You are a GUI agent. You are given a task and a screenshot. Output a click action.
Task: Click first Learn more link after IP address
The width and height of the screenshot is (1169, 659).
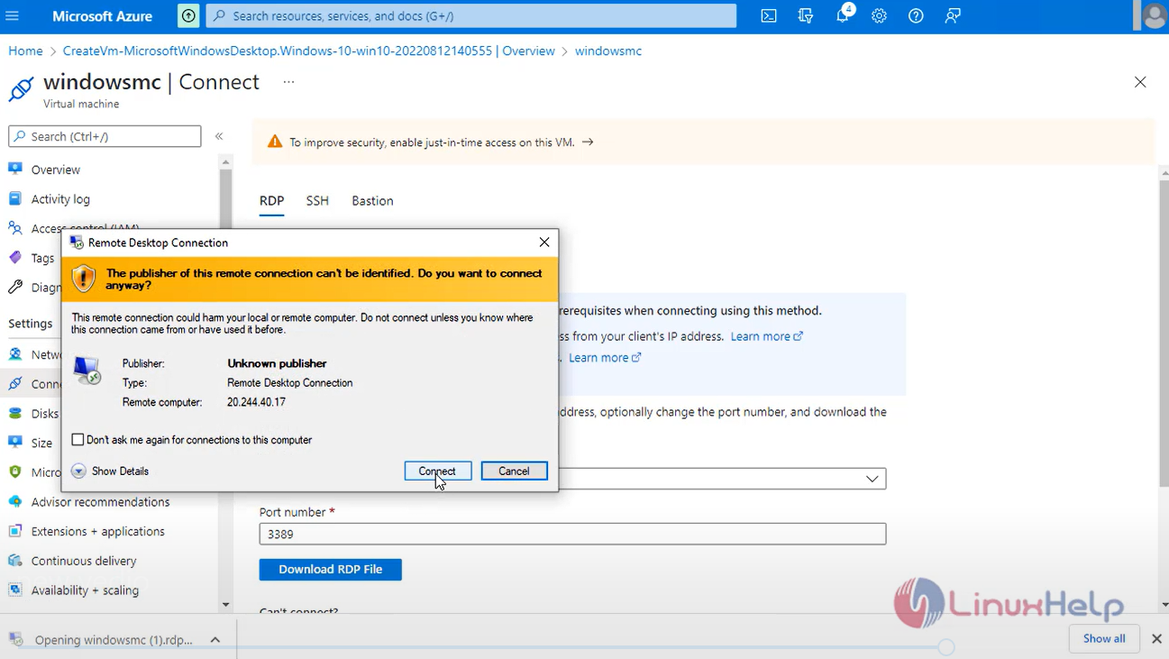coord(766,336)
